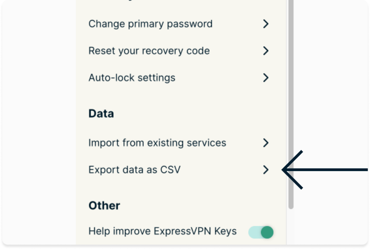Choose Export data as CSV

134,170
